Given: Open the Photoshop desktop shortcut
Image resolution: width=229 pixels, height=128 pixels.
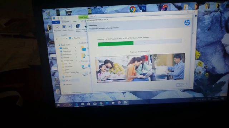Looking at the screenshot, I should (143, 9).
